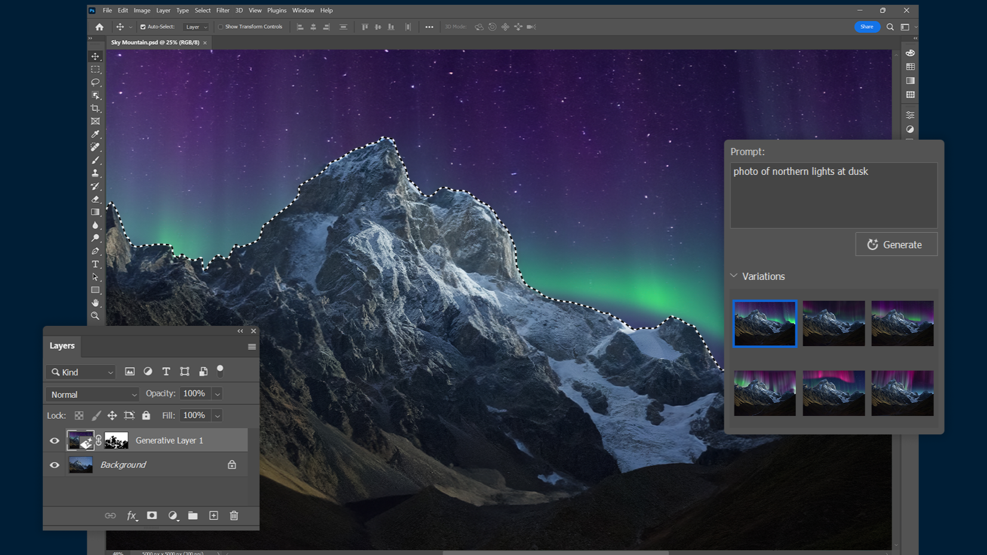The height and width of the screenshot is (555, 987).
Task: Delete layer using trash icon
Action: pos(234,516)
